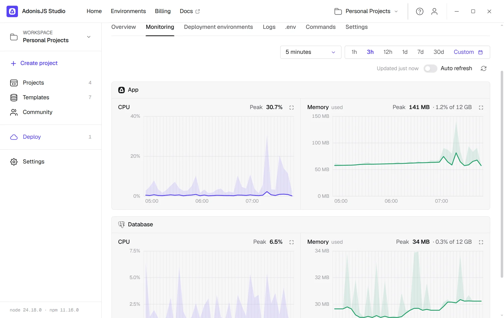Open Templates in the sidebar

(x=51, y=97)
